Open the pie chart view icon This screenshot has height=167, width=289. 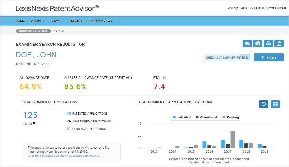click(257, 43)
